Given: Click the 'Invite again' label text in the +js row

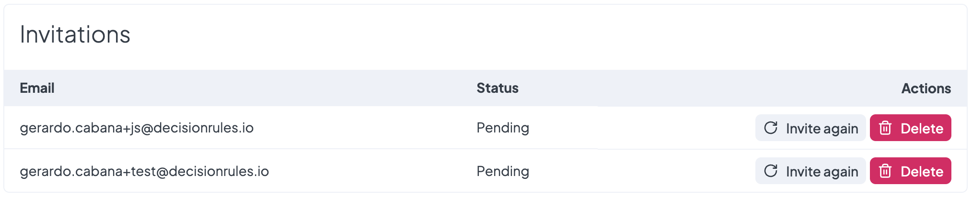Looking at the screenshot, I should 822,128.
